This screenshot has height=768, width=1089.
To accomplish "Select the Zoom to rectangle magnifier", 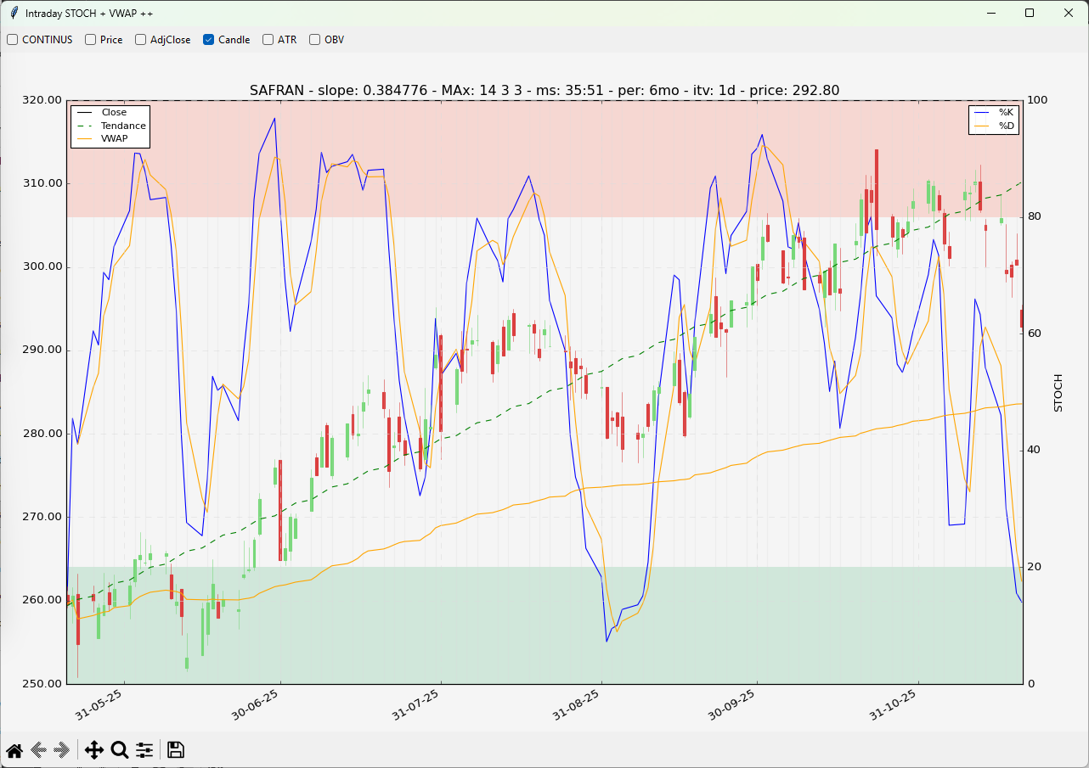I will pyautogui.click(x=120, y=750).
